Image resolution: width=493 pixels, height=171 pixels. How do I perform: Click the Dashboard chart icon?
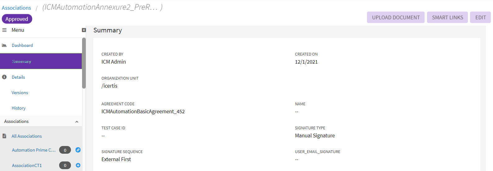(x=4, y=45)
